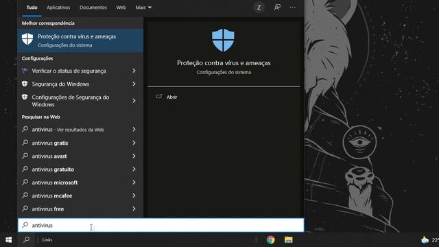Click the white shield icon in best match
This screenshot has width=439, height=247.
click(27, 39)
